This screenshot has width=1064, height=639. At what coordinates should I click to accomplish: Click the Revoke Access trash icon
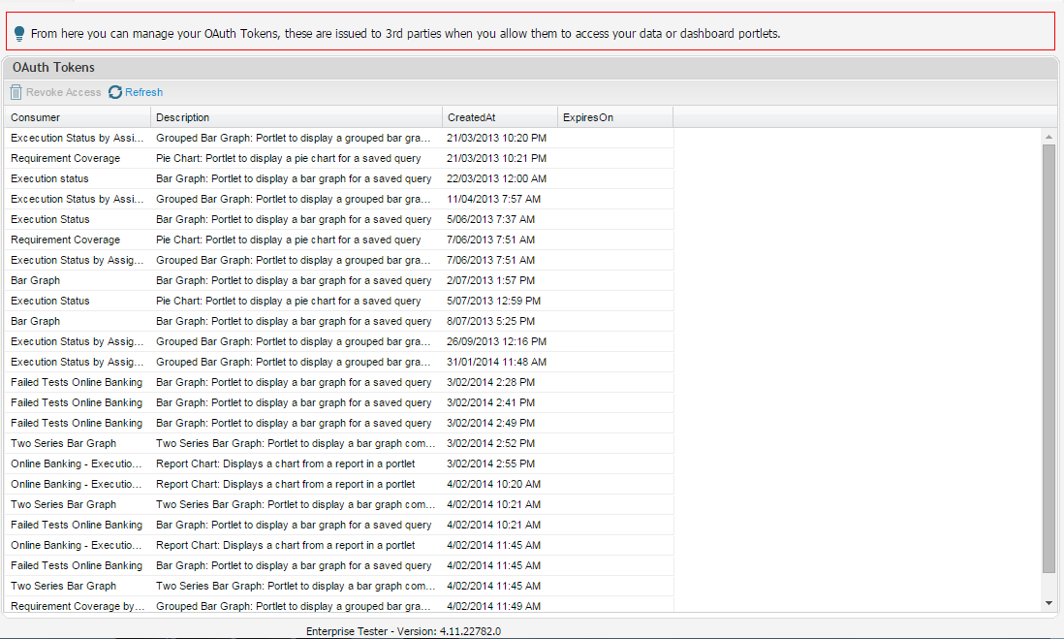pos(16,92)
